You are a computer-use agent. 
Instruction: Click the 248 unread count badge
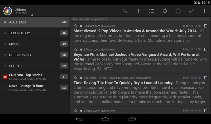coord(64,22)
